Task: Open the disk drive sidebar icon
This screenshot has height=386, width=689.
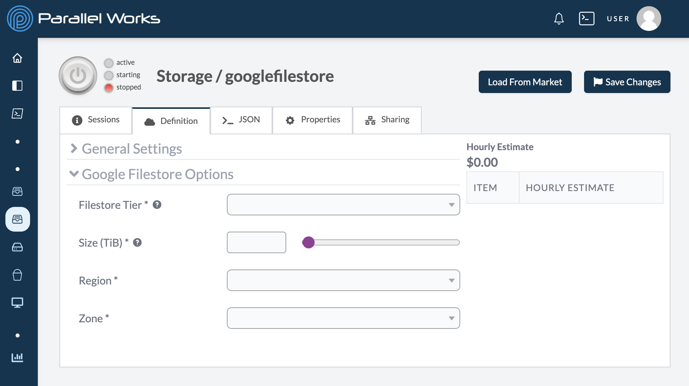Action: 17,247
